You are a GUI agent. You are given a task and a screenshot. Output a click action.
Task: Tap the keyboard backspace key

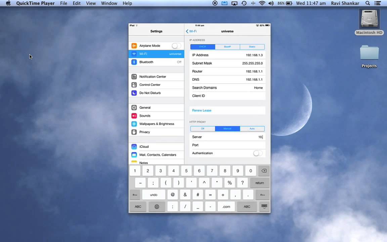tap(264, 171)
